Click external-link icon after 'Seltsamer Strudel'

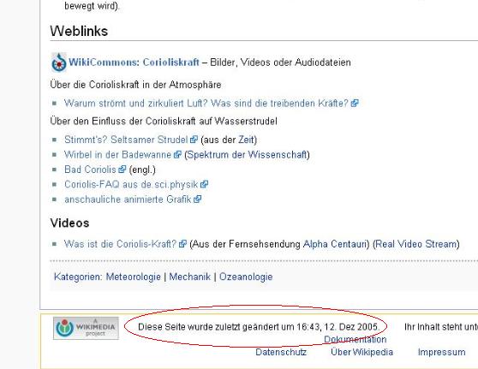tap(194, 140)
